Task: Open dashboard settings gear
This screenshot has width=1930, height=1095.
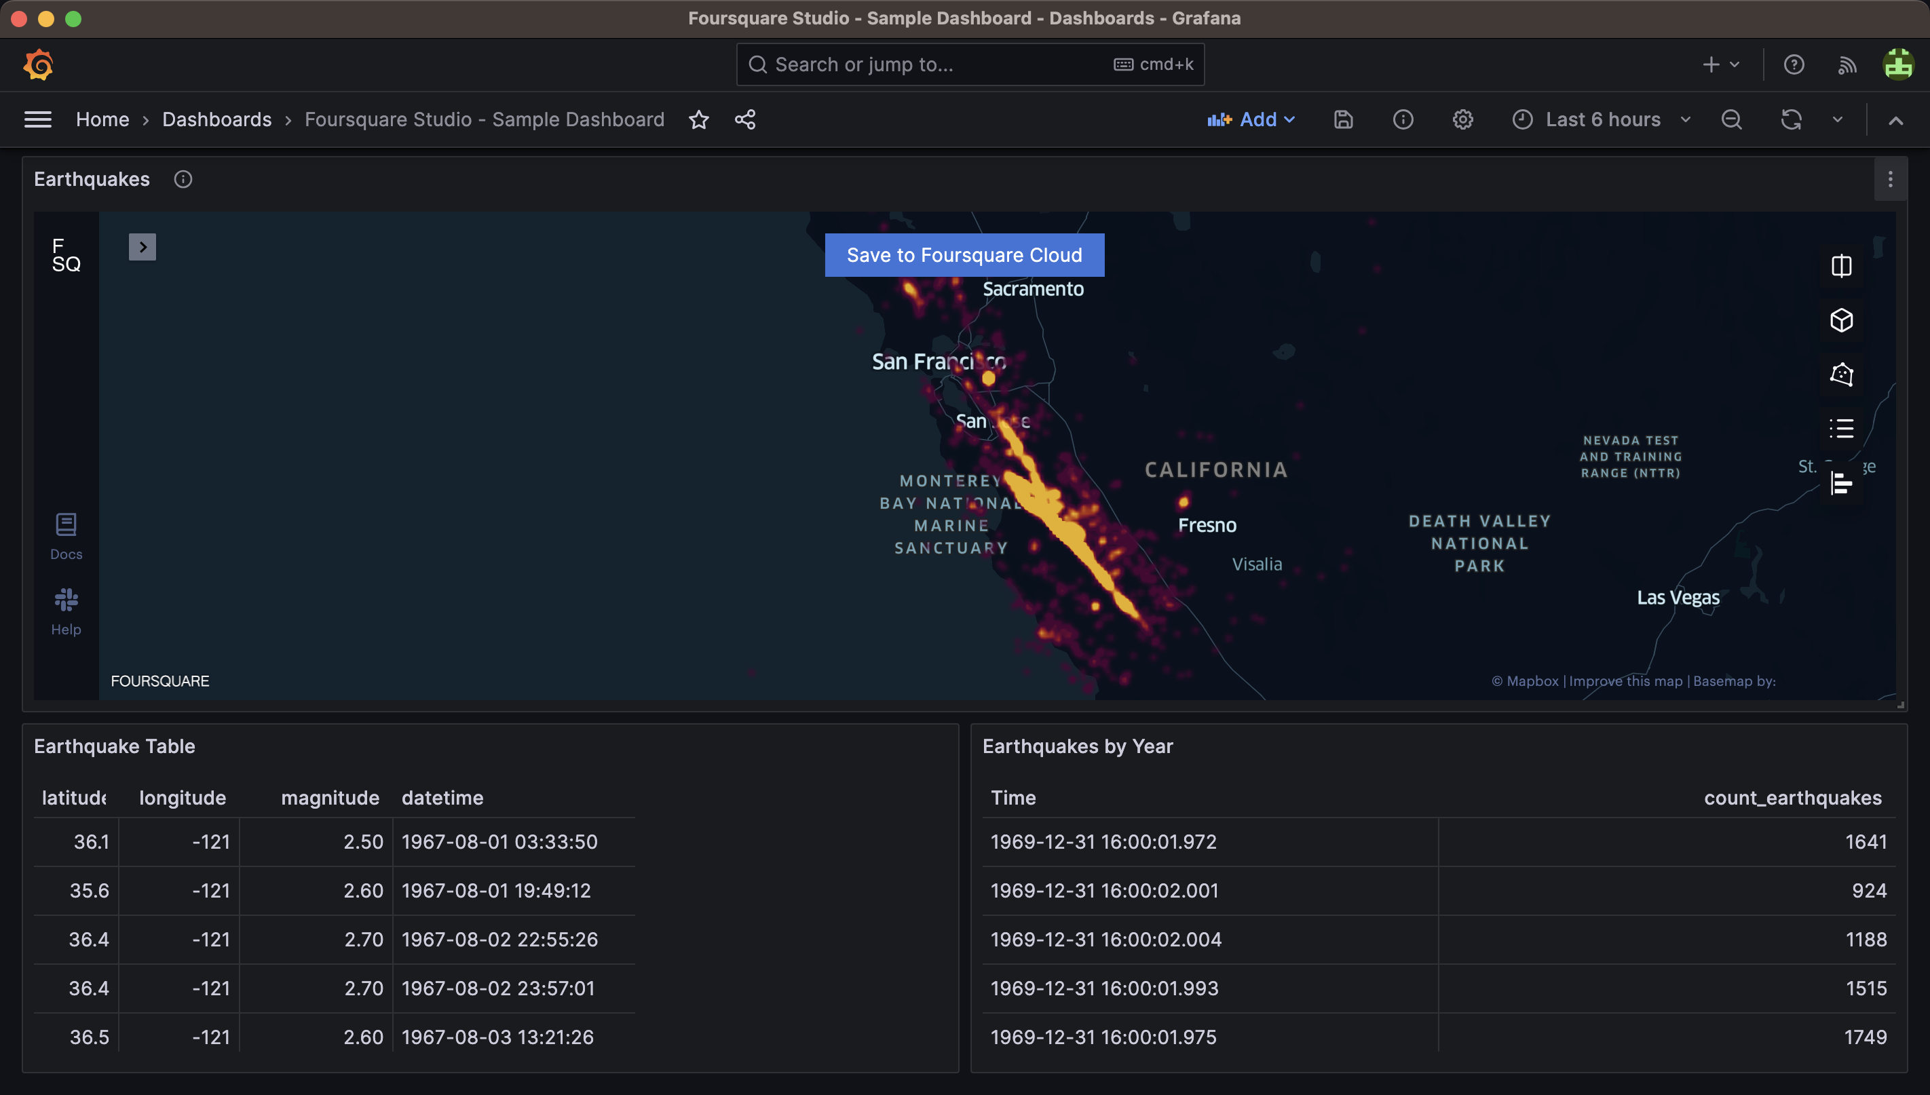Action: point(1462,119)
